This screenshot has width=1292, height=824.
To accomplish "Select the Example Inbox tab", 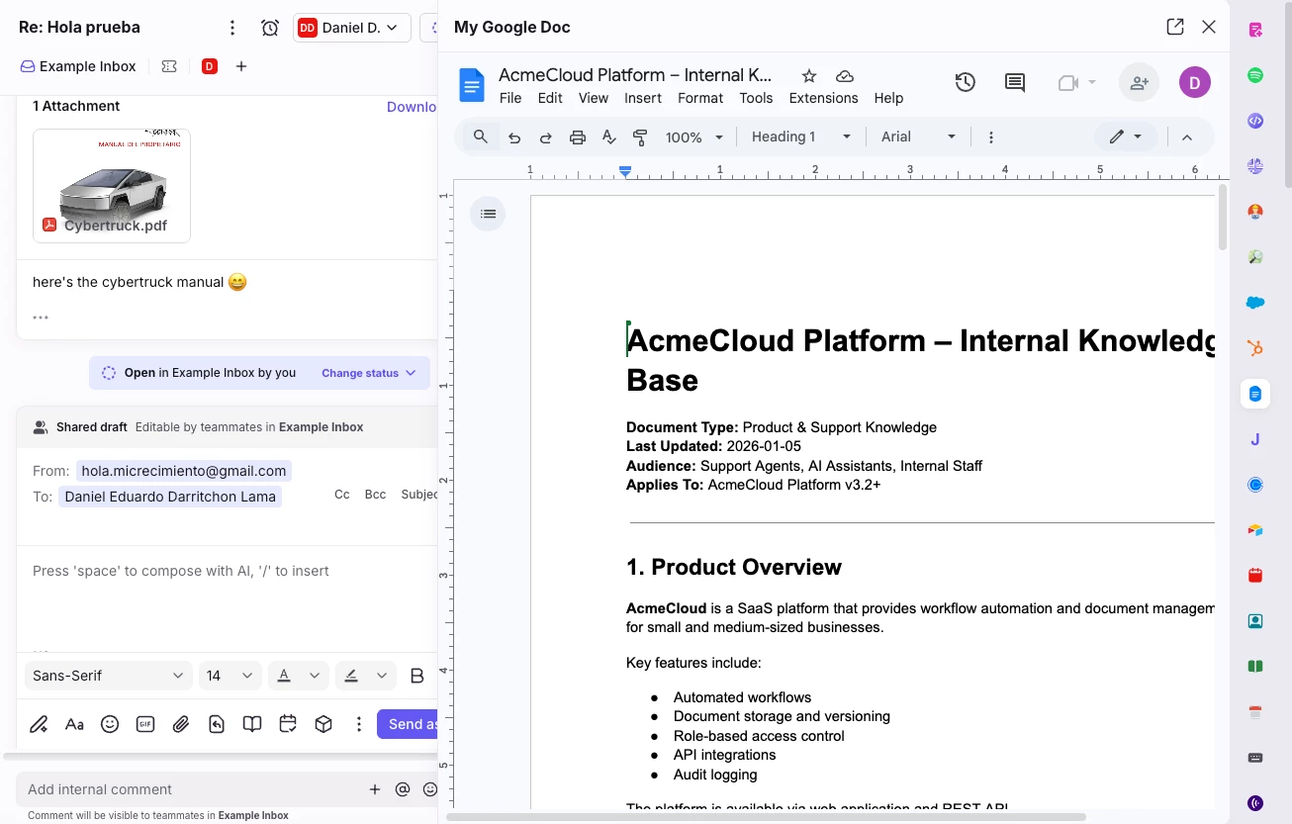I will coord(78,66).
